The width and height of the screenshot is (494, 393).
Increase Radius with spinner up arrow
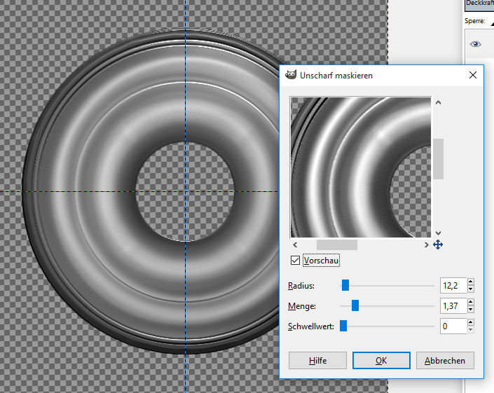pos(471,282)
